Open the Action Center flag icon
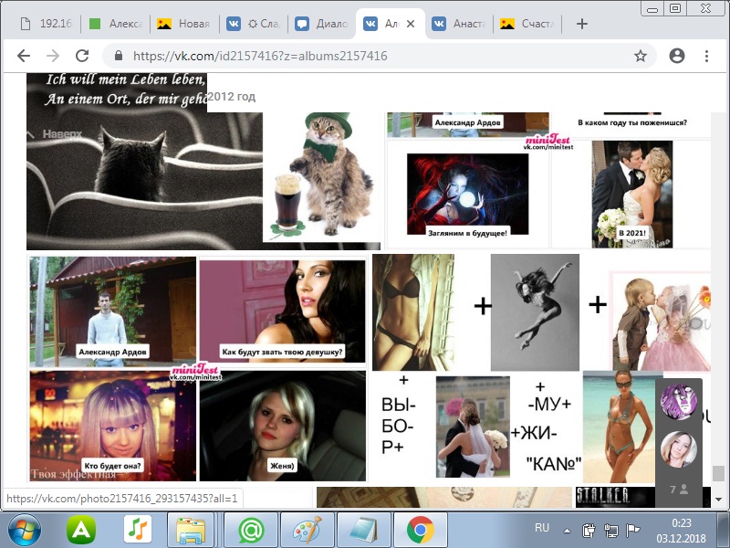Screen dimensions: 730x548 [x=632, y=531]
